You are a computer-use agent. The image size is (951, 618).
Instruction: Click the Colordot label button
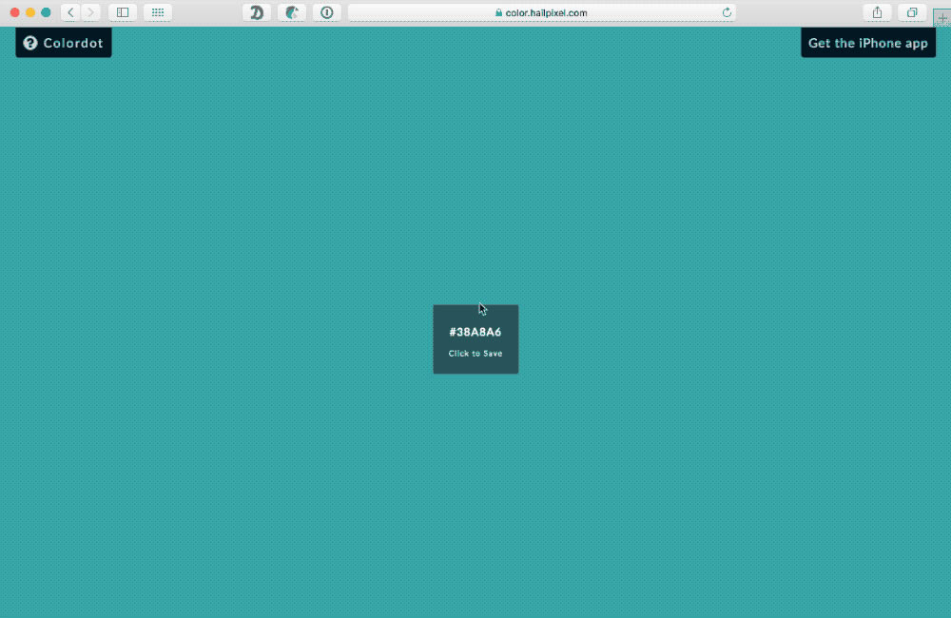[73, 43]
